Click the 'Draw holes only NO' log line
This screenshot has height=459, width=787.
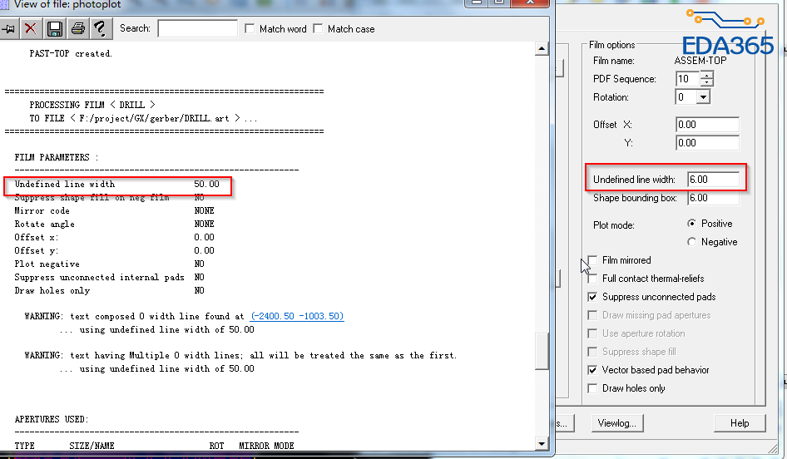(110, 290)
